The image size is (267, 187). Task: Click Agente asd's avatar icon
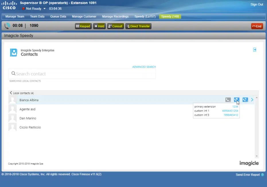(x=13, y=109)
